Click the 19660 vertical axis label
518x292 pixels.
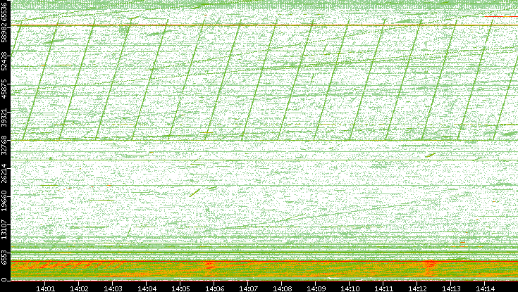tap(4, 203)
